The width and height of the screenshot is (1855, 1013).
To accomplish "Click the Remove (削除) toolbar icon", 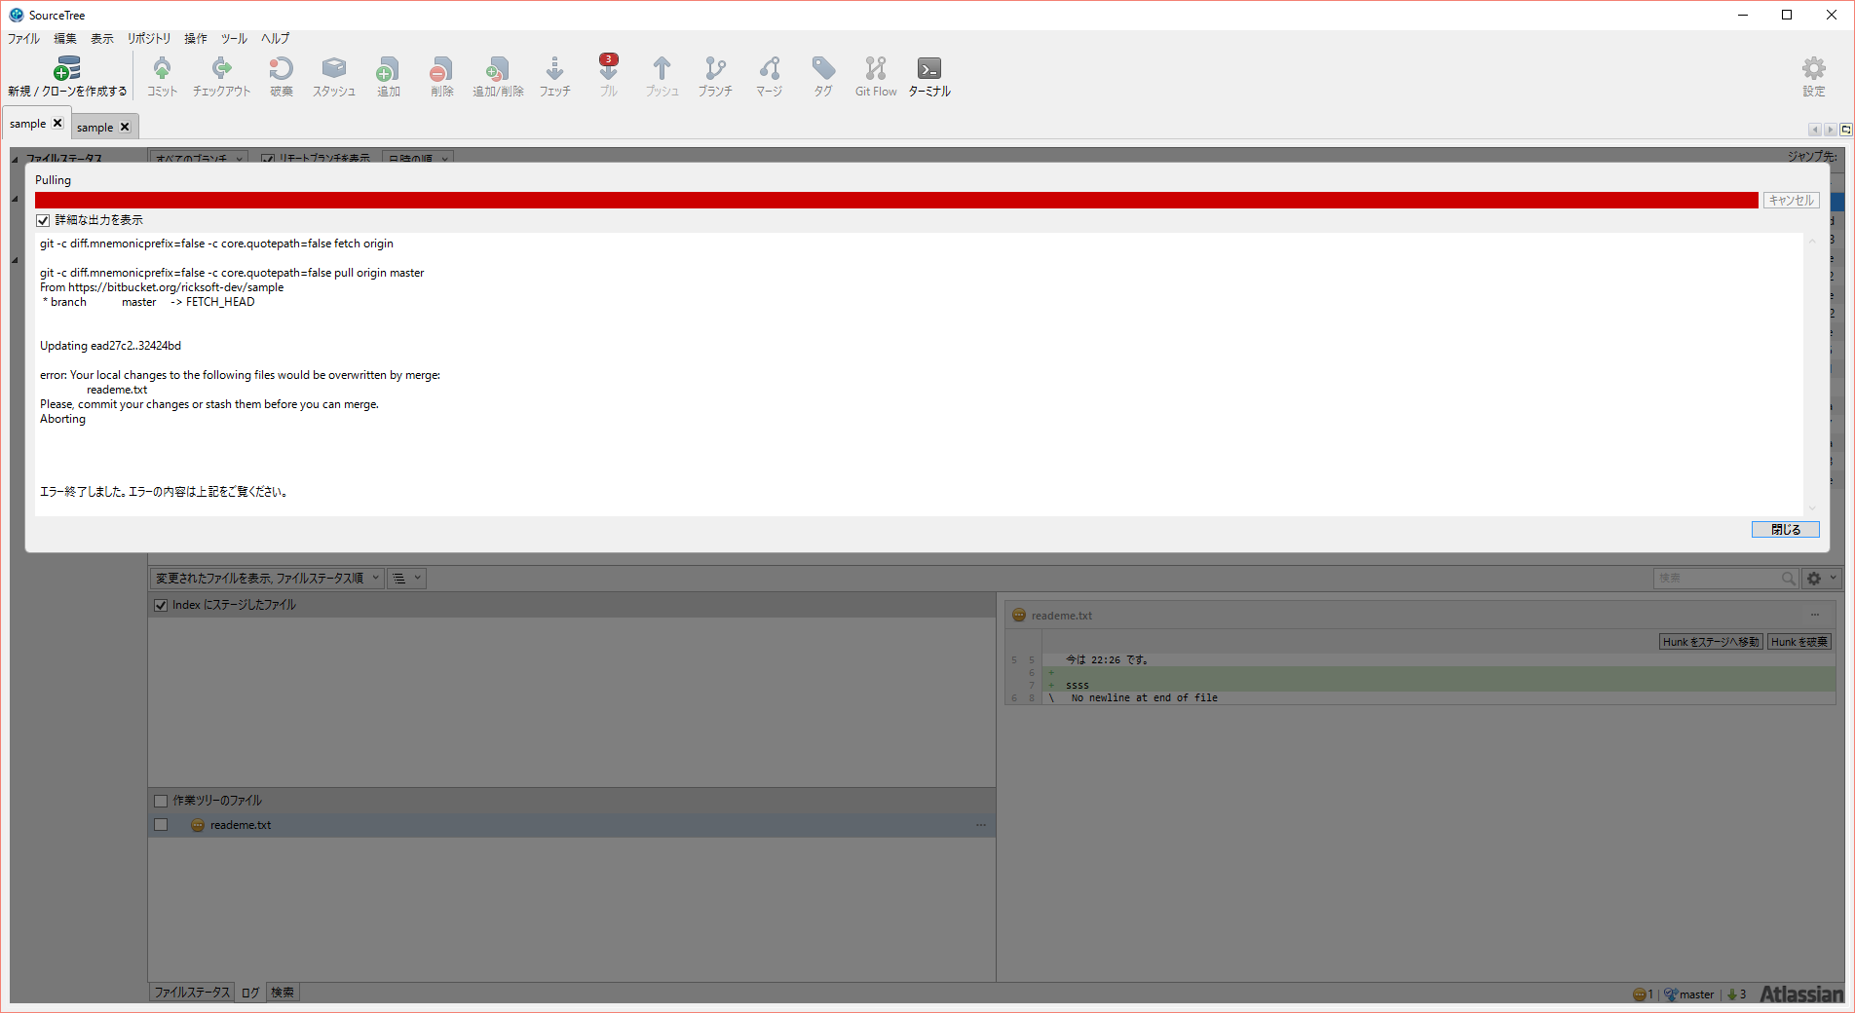I will click(442, 68).
